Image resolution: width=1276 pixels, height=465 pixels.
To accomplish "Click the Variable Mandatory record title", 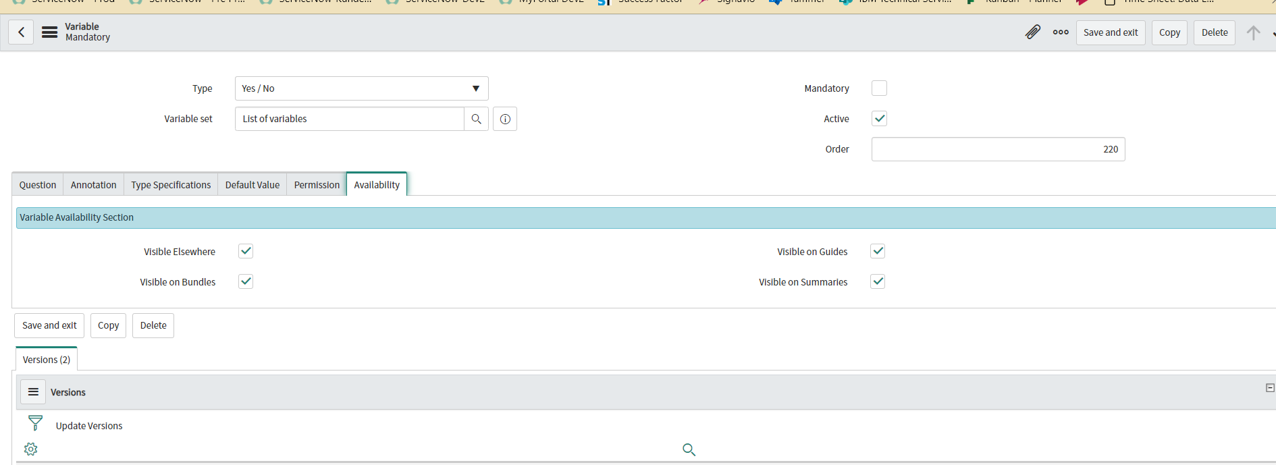I will (87, 32).
